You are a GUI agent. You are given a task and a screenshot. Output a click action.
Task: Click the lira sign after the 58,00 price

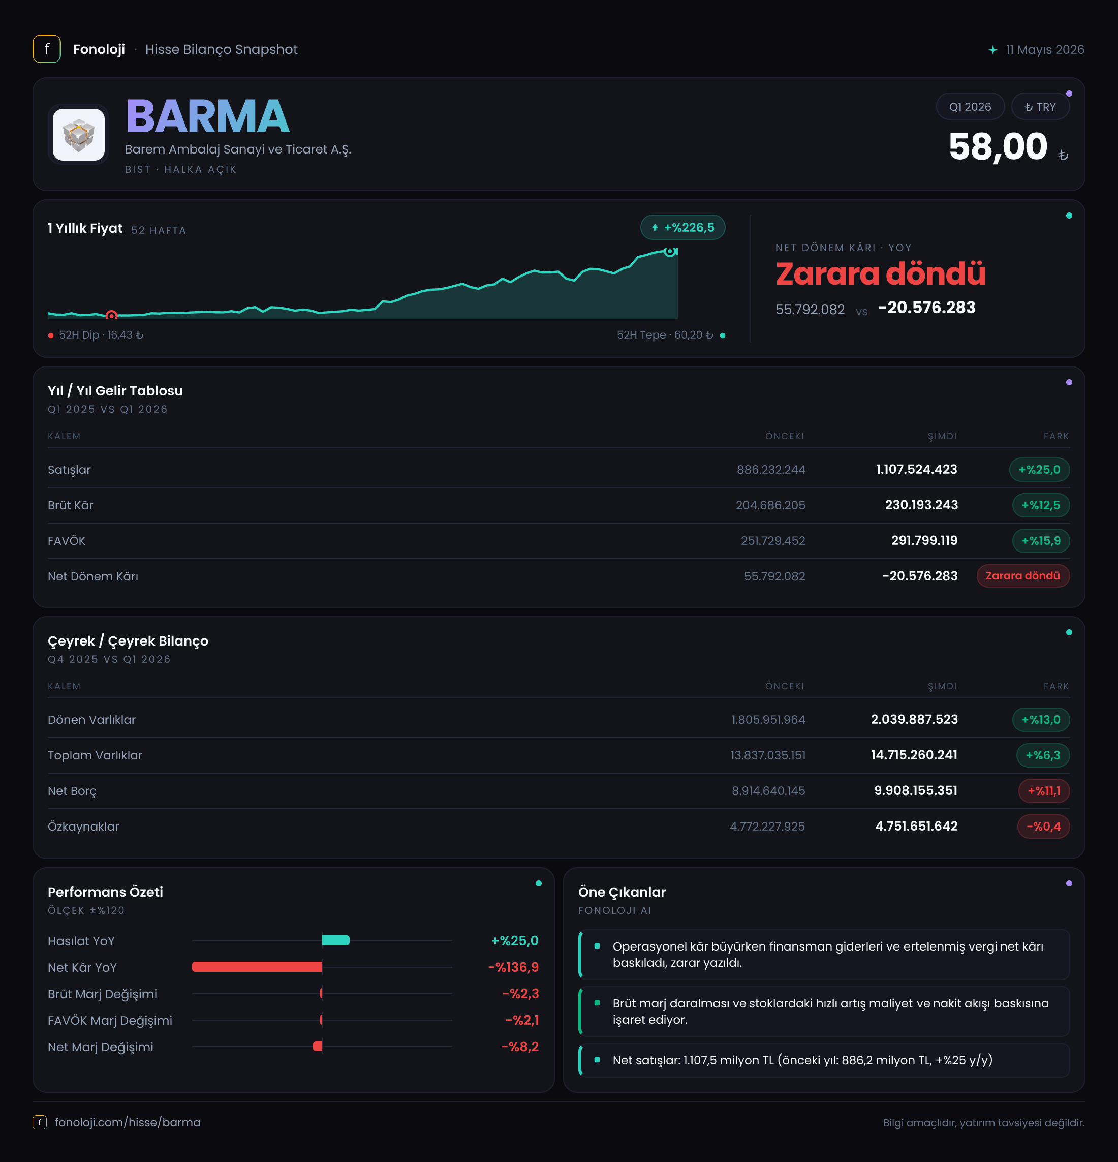(x=1064, y=155)
